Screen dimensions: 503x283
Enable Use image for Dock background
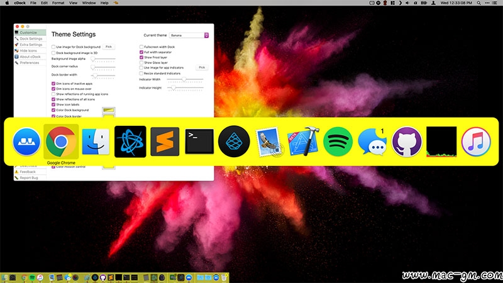[53, 47]
